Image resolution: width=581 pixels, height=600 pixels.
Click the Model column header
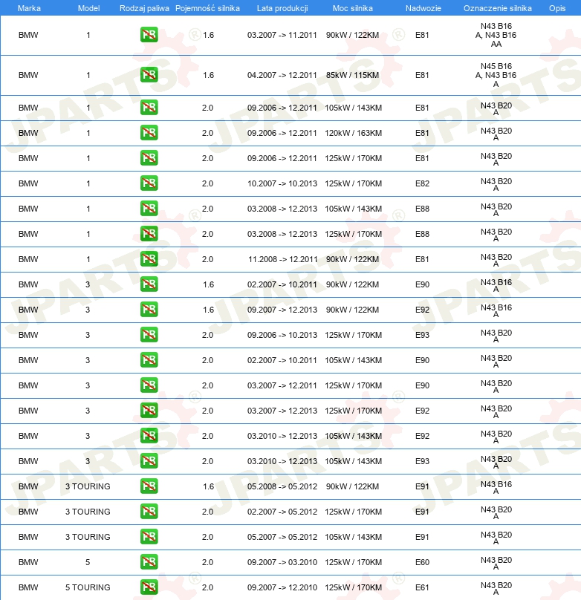tap(89, 8)
